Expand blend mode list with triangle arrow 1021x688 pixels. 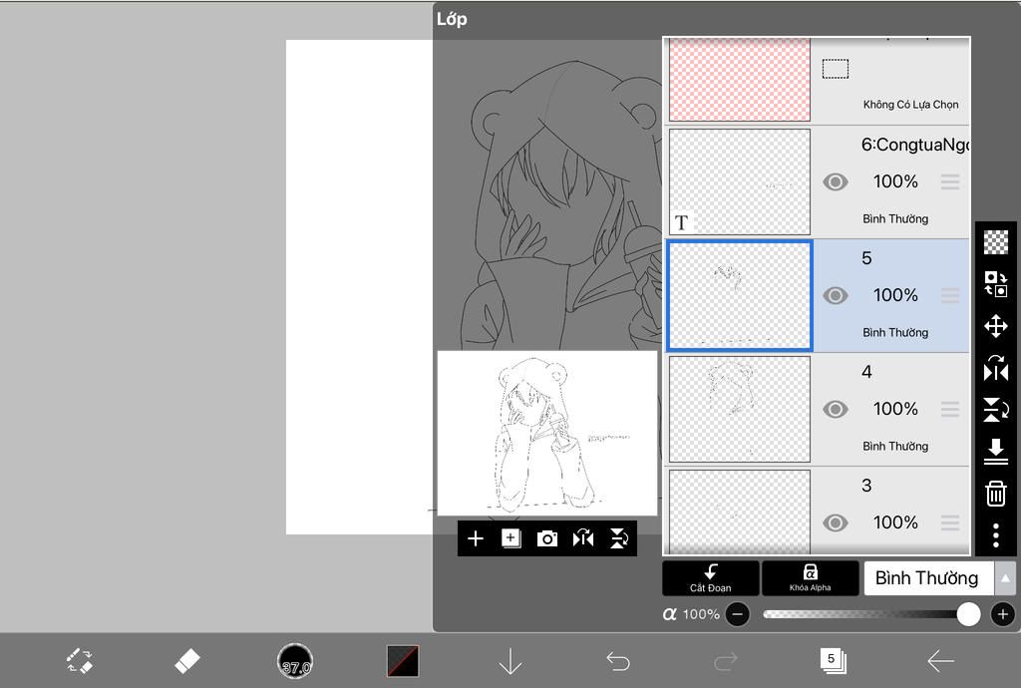pos(1005,578)
